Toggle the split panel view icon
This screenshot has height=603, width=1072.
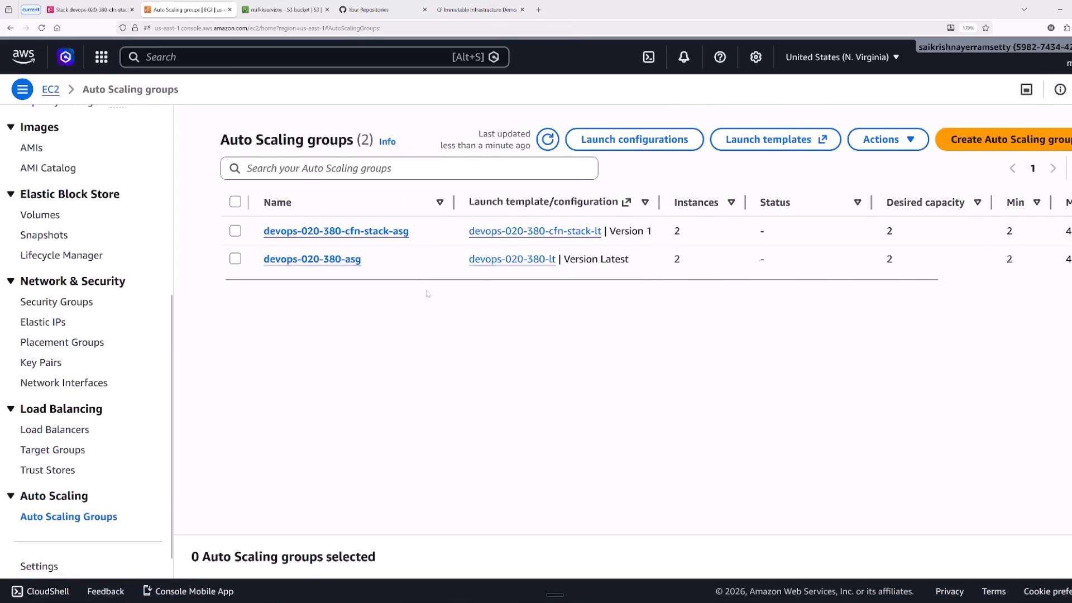tap(1026, 89)
